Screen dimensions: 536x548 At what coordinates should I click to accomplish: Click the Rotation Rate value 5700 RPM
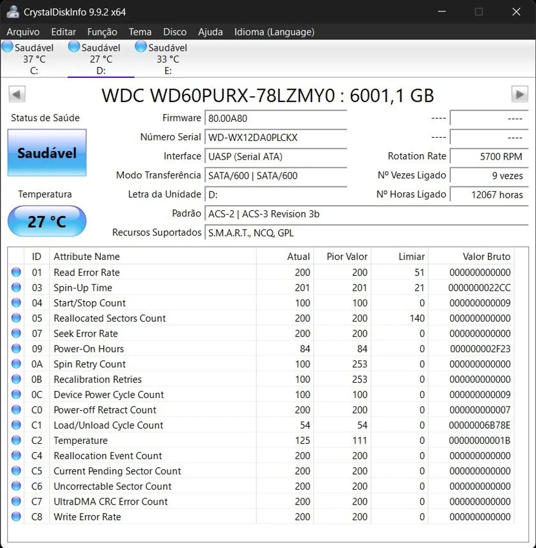coord(489,157)
